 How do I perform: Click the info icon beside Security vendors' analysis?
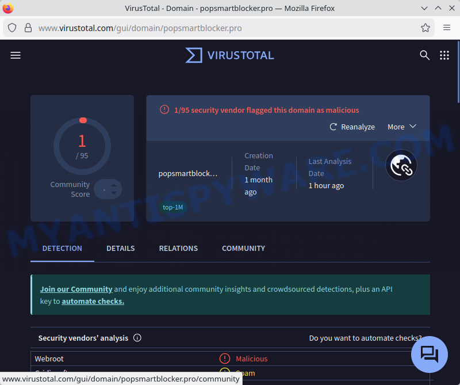(137, 338)
